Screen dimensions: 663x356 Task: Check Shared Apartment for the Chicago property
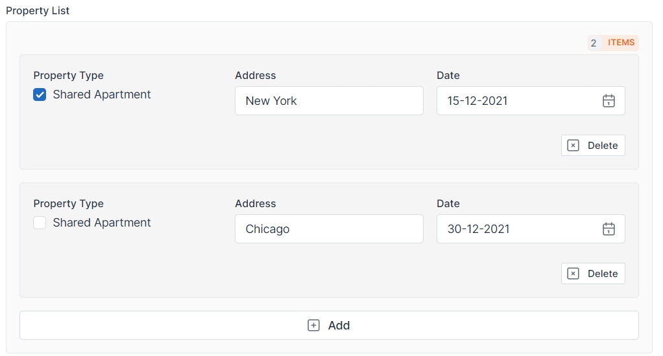[40, 223]
